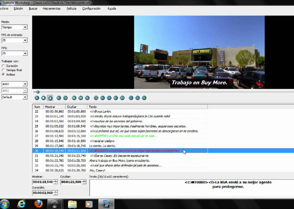Viewport: 294px width, 209px height.
Task: Select subtitle row number 23
Action: (120, 116)
